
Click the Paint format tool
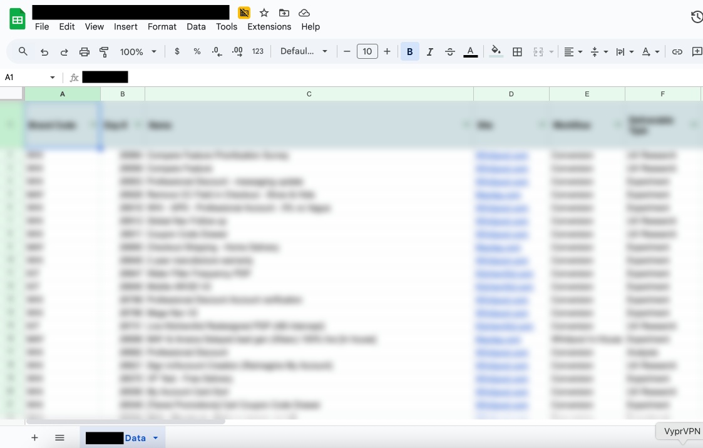pyautogui.click(x=104, y=51)
